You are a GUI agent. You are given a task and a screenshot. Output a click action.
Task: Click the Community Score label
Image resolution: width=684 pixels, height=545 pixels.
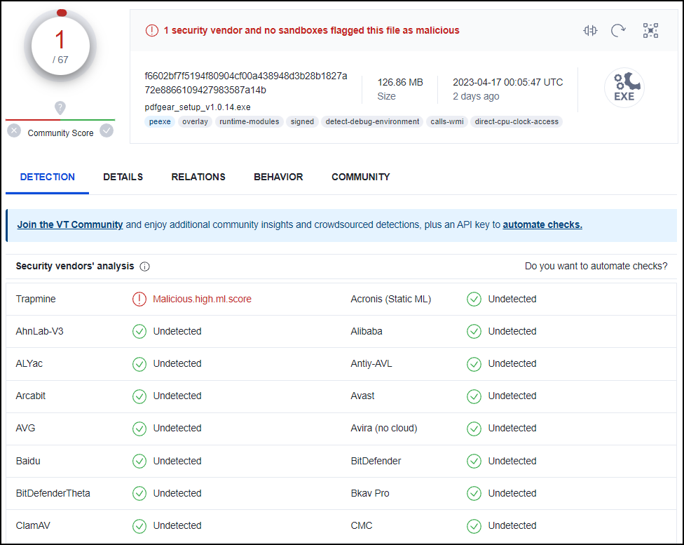(61, 133)
